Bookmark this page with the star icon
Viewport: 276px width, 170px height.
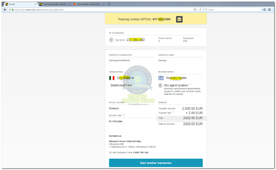(264, 9)
